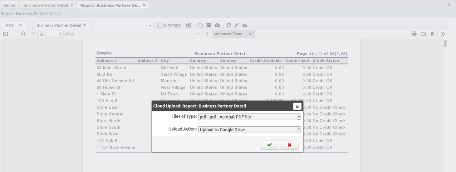Open the Files of Type dropdown
The width and height of the screenshot is (456, 172).
pos(249,117)
